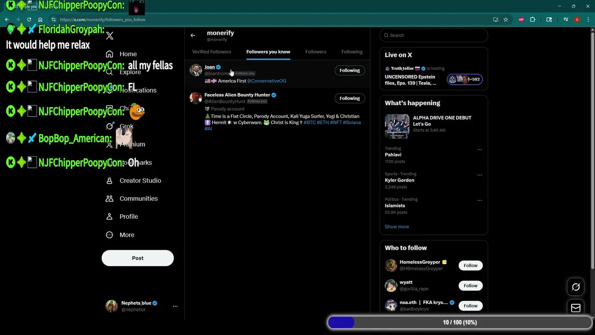Click the listener avatars +582 badge
This screenshot has height=335, width=595.
click(464, 79)
